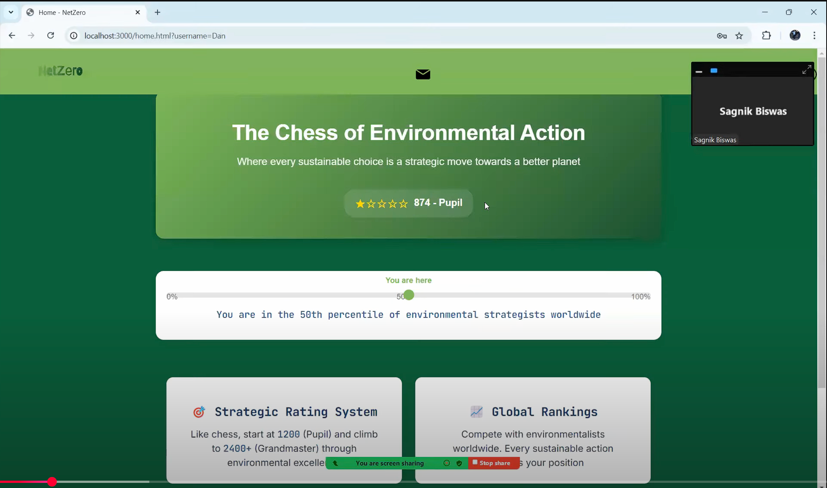Open Chrome profile avatar

click(795, 36)
